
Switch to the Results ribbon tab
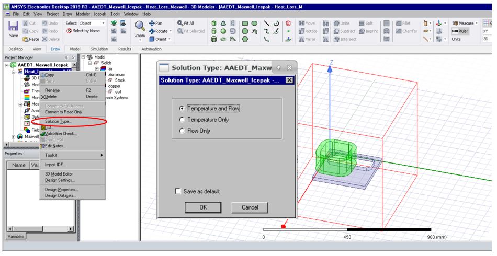(125, 49)
